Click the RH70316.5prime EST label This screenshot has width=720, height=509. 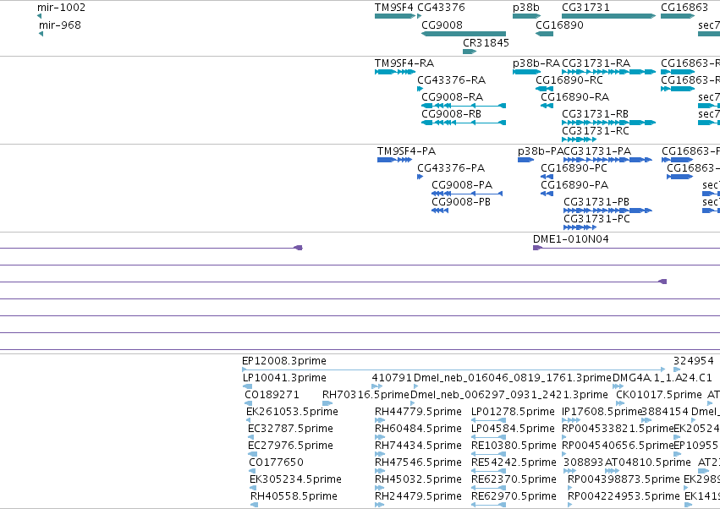point(365,395)
